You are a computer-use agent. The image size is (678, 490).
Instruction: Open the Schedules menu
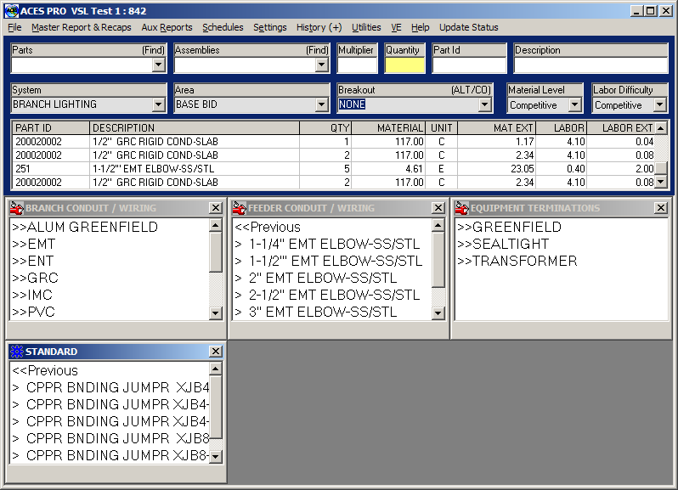click(x=223, y=27)
